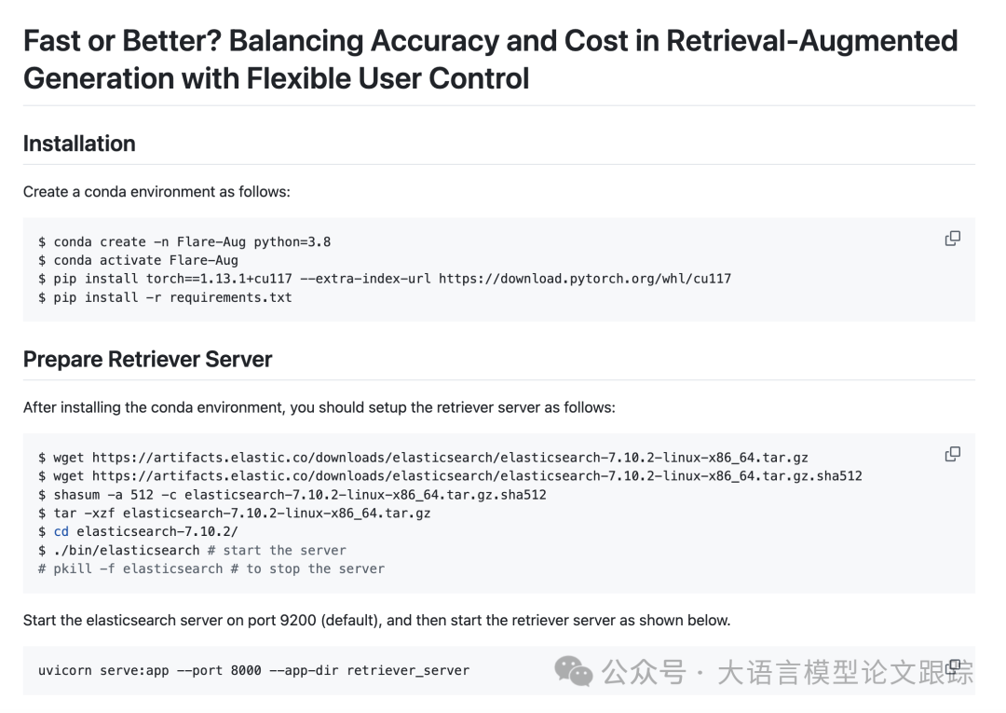The height and width of the screenshot is (713, 1006).
Task: Click the pytorch download URL in code
Action: click(x=584, y=279)
